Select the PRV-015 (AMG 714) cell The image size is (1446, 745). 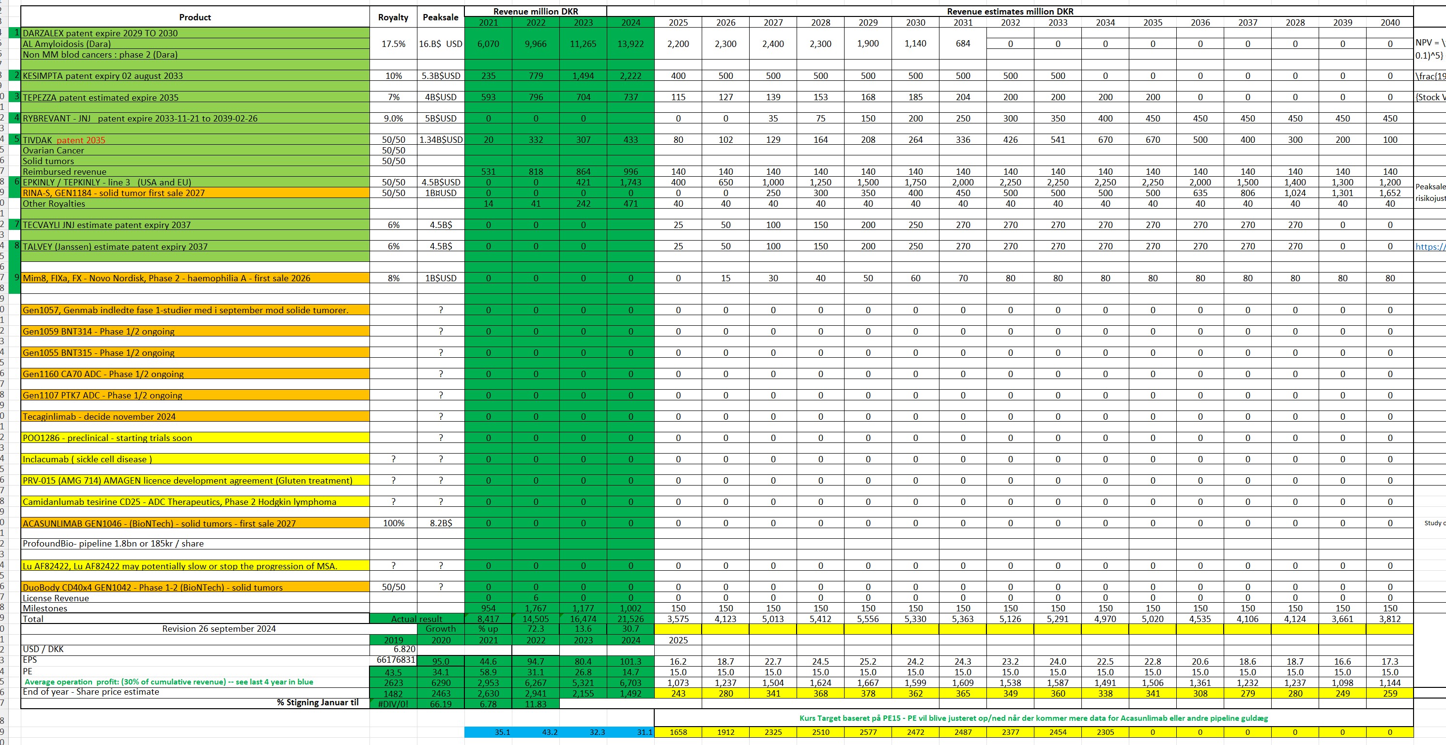tap(195, 481)
